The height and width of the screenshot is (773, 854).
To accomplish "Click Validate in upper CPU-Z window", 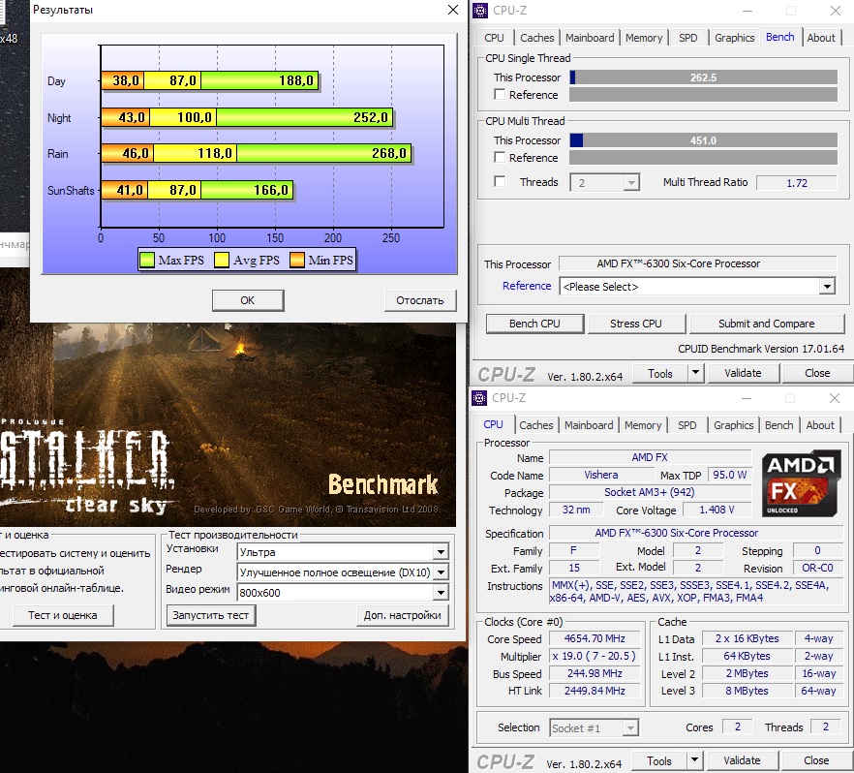I will click(743, 373).
